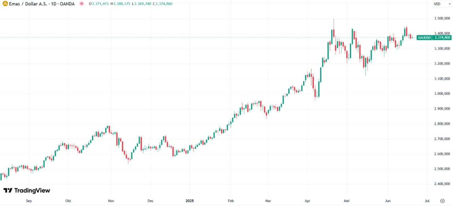Click the 3.500,000 price axis label
453x206 pixels.
pyautogui.click(x=442, y=18)
